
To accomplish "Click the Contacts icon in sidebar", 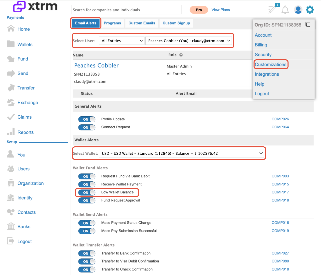I will click(x=11, y=212).
